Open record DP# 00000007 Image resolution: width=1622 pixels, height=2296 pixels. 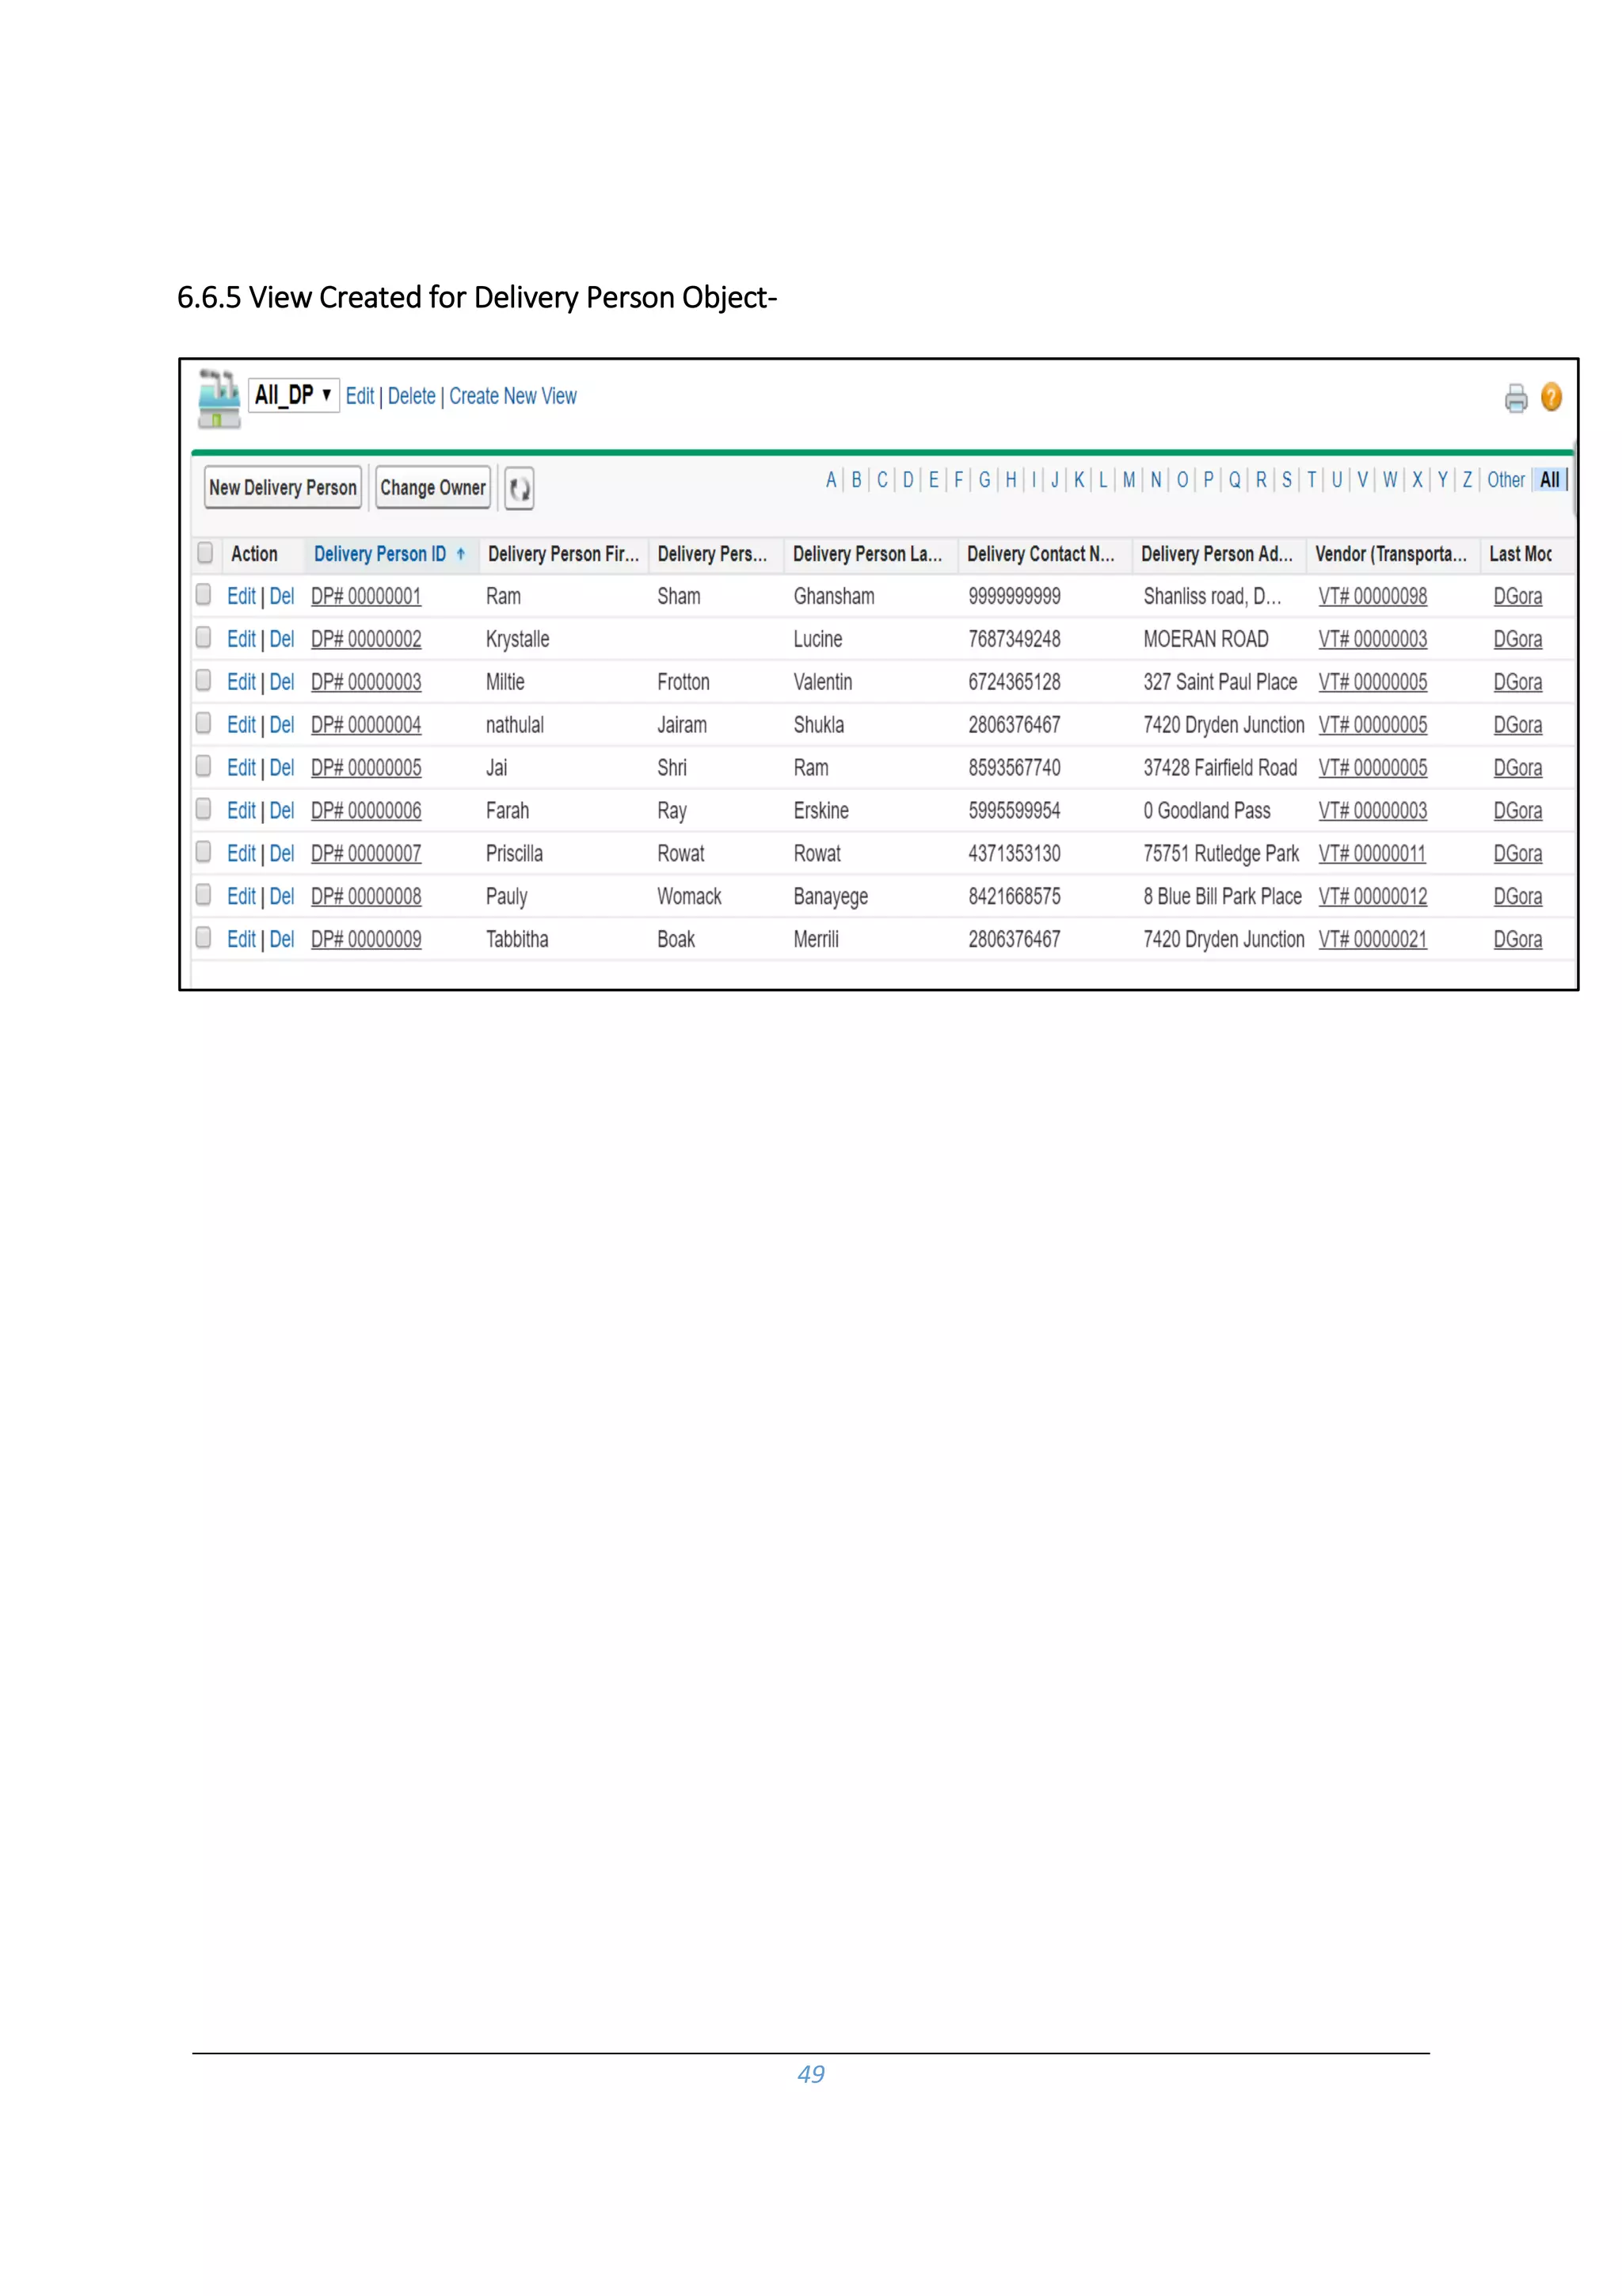(366, 854)
